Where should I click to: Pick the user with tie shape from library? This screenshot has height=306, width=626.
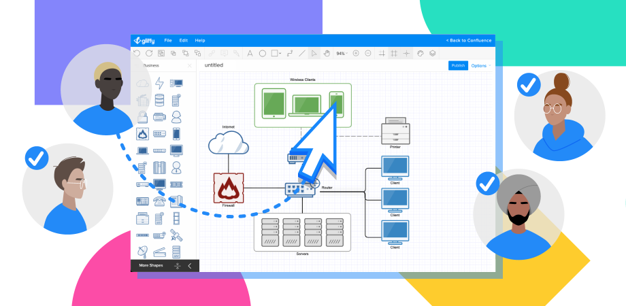(176, 167)
